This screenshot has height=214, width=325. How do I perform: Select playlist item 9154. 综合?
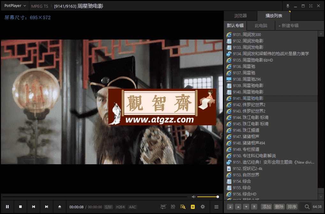(271, 181)
